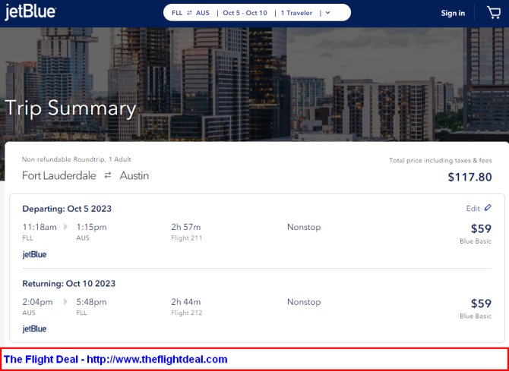Click return arrival time 5:48pm
This screenshot has width=509, height=371.
pos(91,302)
